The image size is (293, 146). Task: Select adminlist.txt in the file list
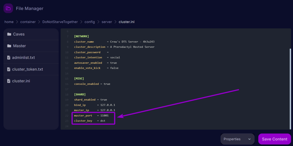[23, 58]
